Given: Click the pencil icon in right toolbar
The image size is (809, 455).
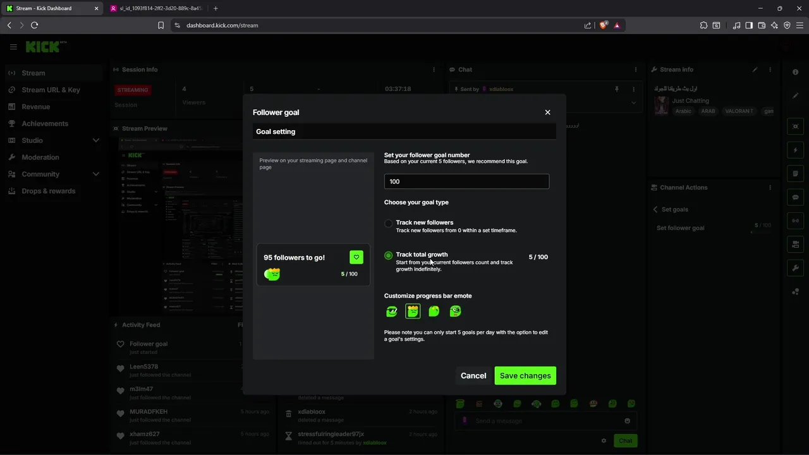Looking at the screenshot, I should coord(796,96).
